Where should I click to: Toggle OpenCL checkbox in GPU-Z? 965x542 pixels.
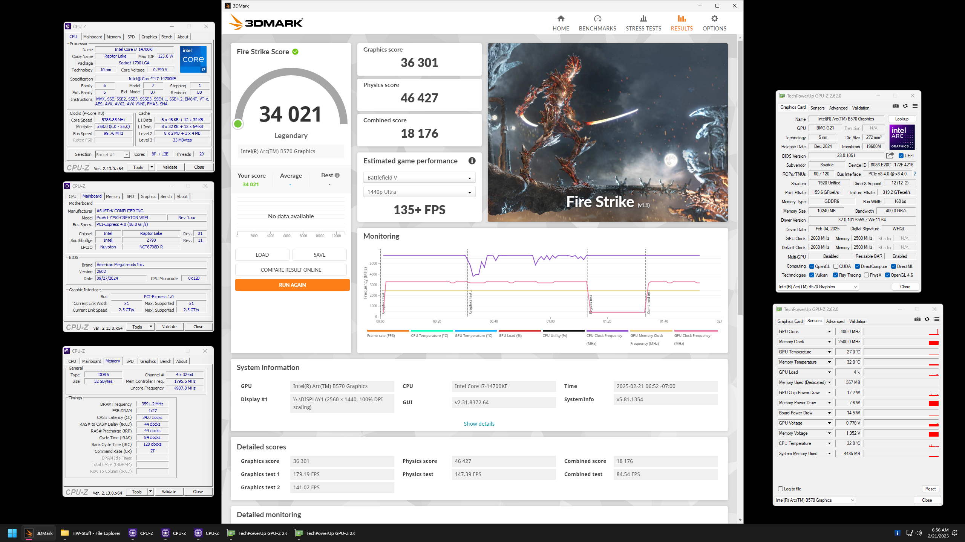(x=812, y=266)
